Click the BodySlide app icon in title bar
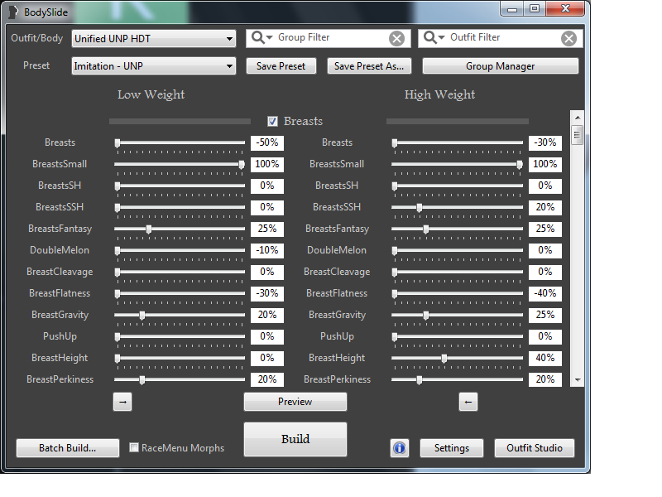 click(13, 12)
